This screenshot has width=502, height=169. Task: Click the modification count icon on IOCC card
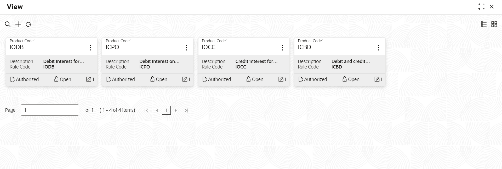click(x=281, y=79)
